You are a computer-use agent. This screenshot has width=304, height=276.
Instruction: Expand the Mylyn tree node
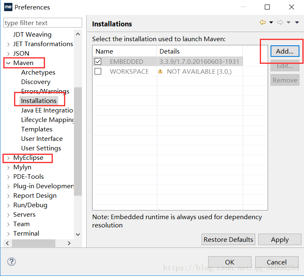[x=8, y=168]
